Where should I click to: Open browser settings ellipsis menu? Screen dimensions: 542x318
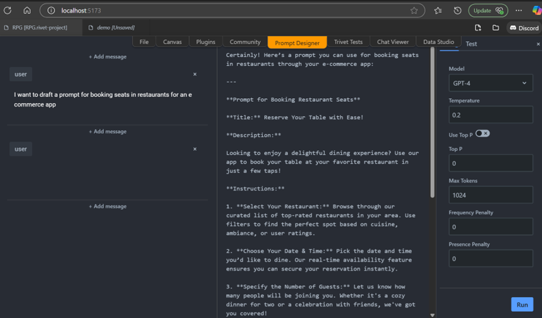click(519, 11)
